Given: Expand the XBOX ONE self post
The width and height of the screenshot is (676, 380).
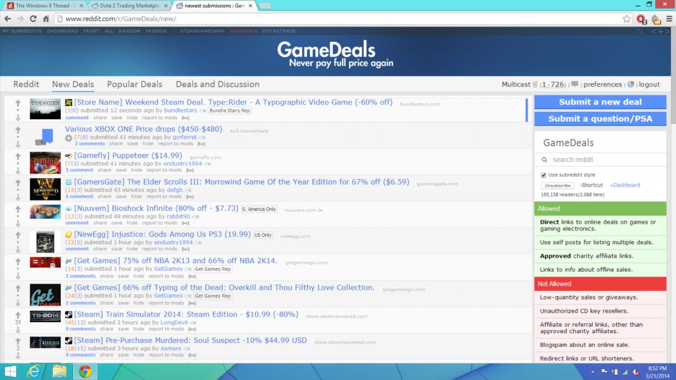Looking at the screenshot, I should coord(69,138).
